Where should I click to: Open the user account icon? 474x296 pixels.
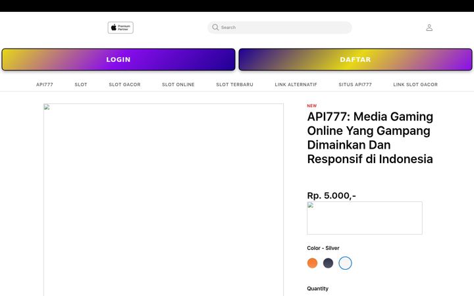[429, 28]
